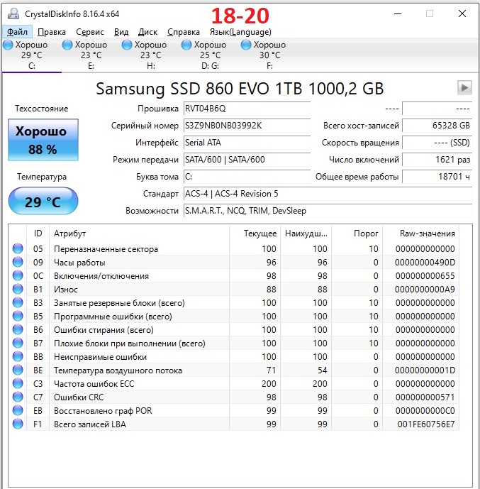Screen dimensions: 480x489
Task: Click status orb for Плохие блоки row
Action: coord(18,343)
